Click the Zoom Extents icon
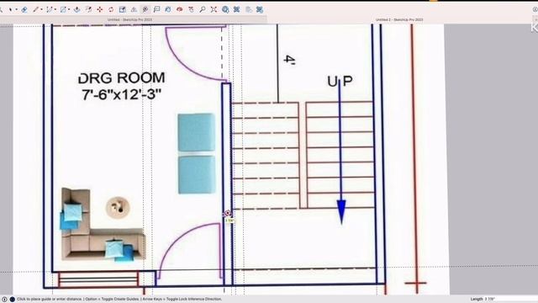The width and height of the screenshot is (538, 303). 214,9
